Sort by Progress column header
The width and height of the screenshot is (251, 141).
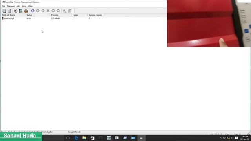click(61, 15)
